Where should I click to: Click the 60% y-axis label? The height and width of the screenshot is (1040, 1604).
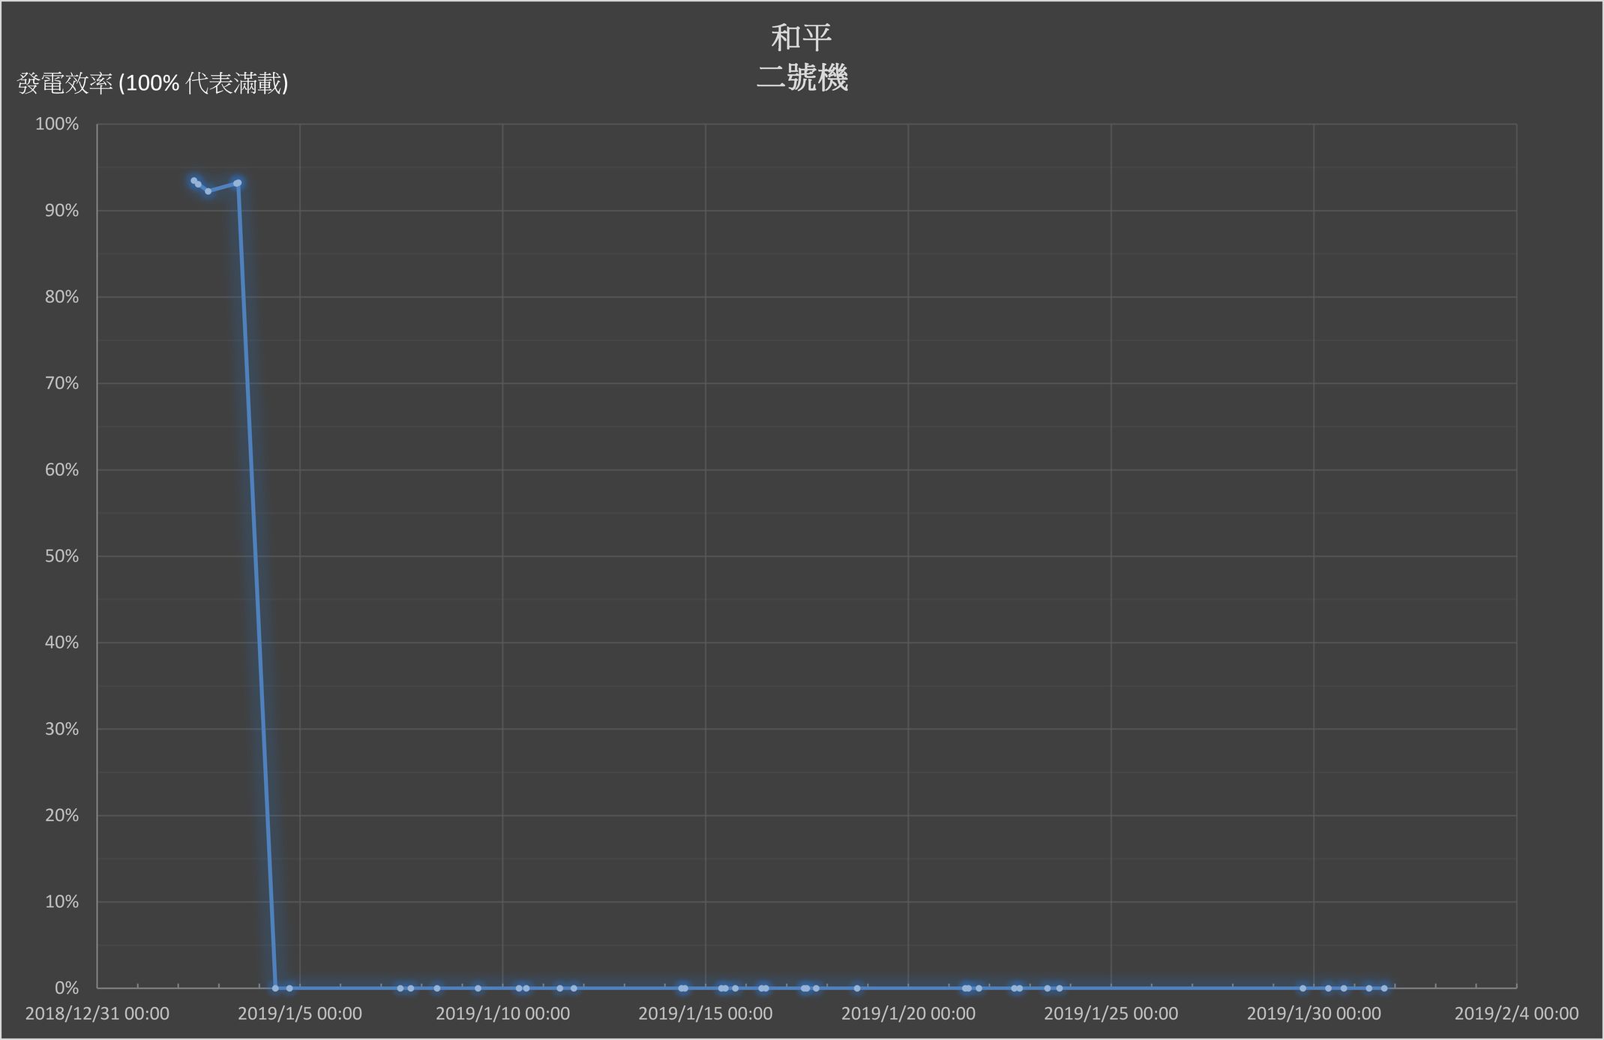(x=61, y=469)
